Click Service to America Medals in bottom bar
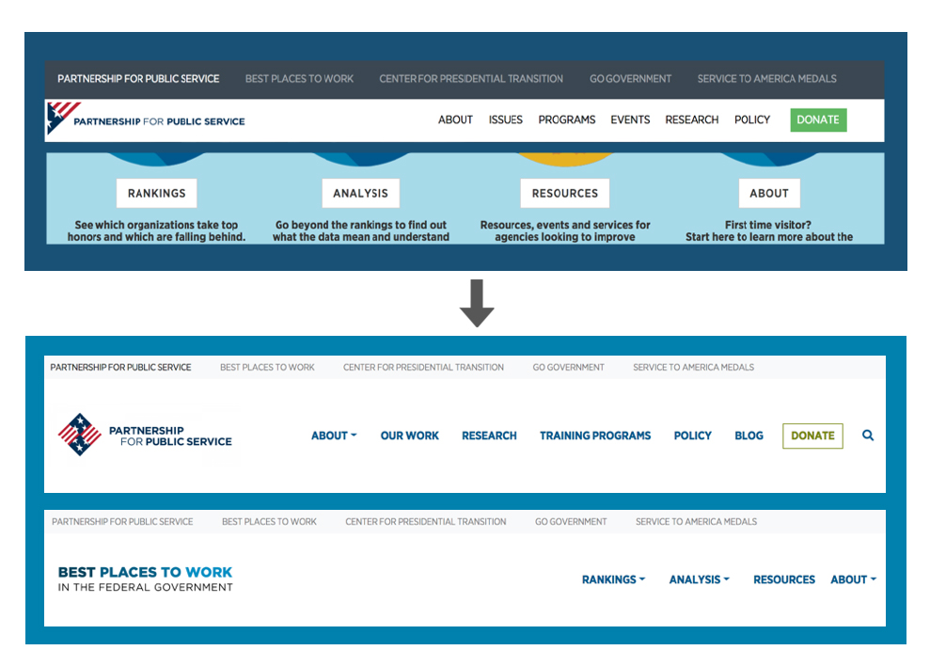This screenshot has height=666, width=930. tap(696, 522)
